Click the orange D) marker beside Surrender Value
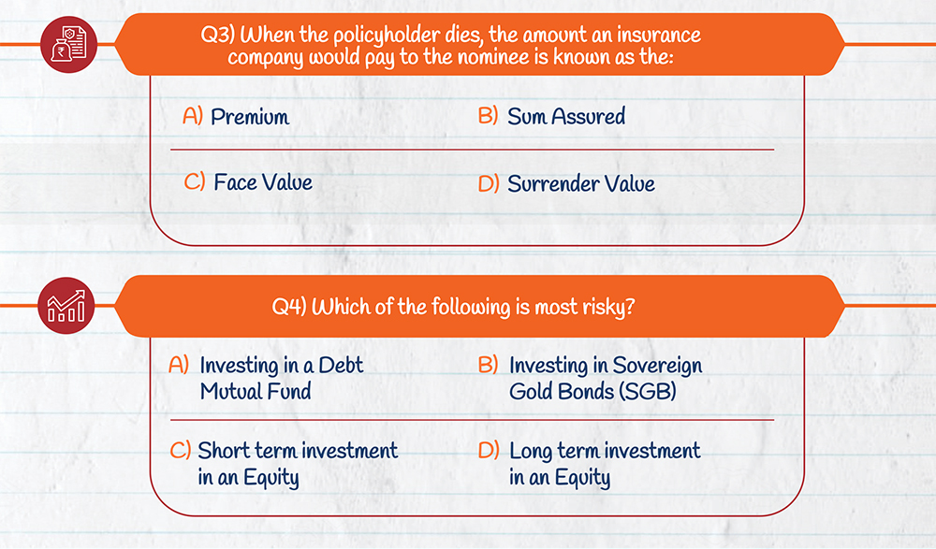Image resolution: width=936 pixels, height=549 pixels. 489,184
